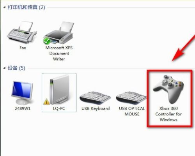Click the USB OPTICAL MOUSE label

pyautogui.click(x=132, y=111)
